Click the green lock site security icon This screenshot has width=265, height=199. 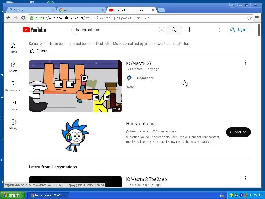[x=32, y=18]
